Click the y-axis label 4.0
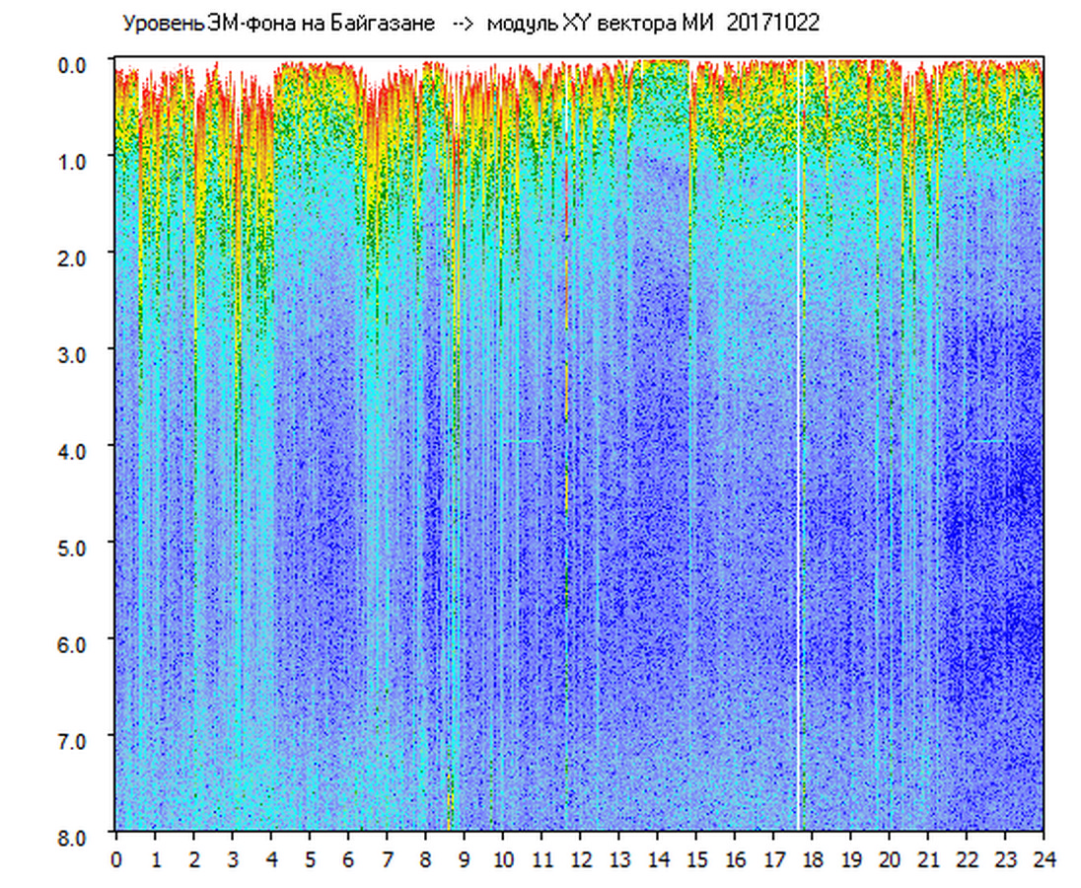This screenshot has width=1081, height=888. 76,450
